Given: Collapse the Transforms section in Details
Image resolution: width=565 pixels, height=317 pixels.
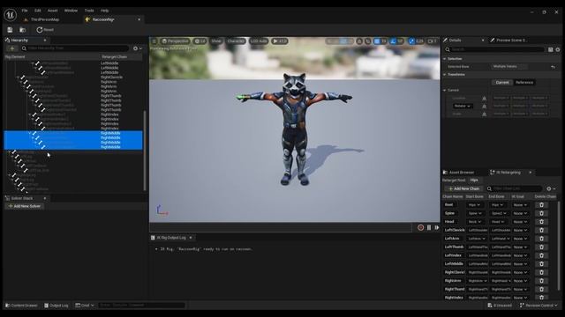Looking at the screenshot, I should 445,74.
